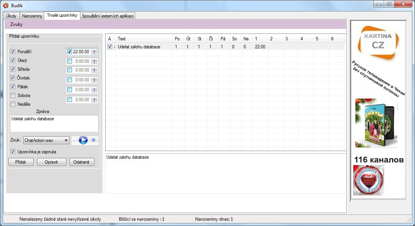This screenshot has height=226, width=415.
Task: Uncheck Čtvrtek in the reminder days
Action: tap(13, 78)
